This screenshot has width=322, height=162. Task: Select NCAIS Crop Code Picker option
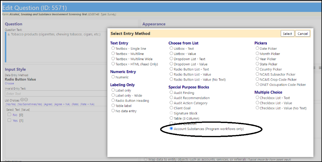coord(257,79)
